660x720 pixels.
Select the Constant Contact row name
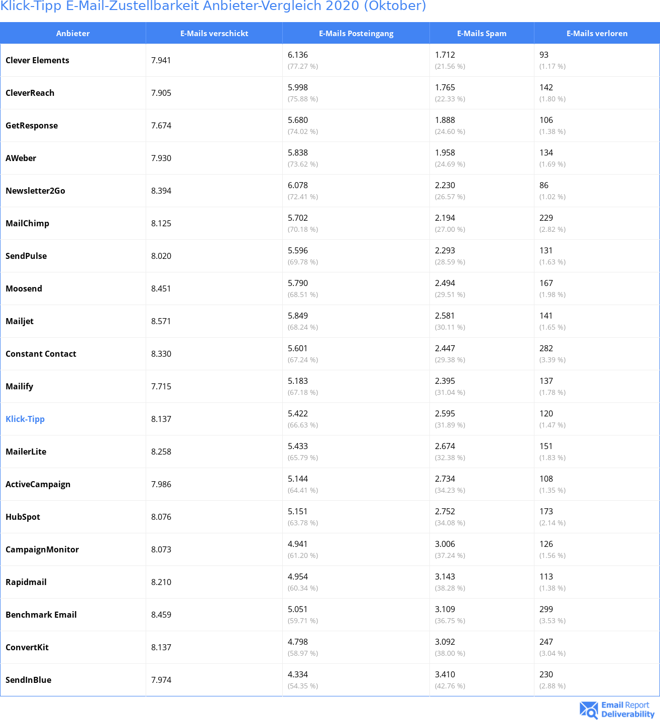[x=41, y=354]
